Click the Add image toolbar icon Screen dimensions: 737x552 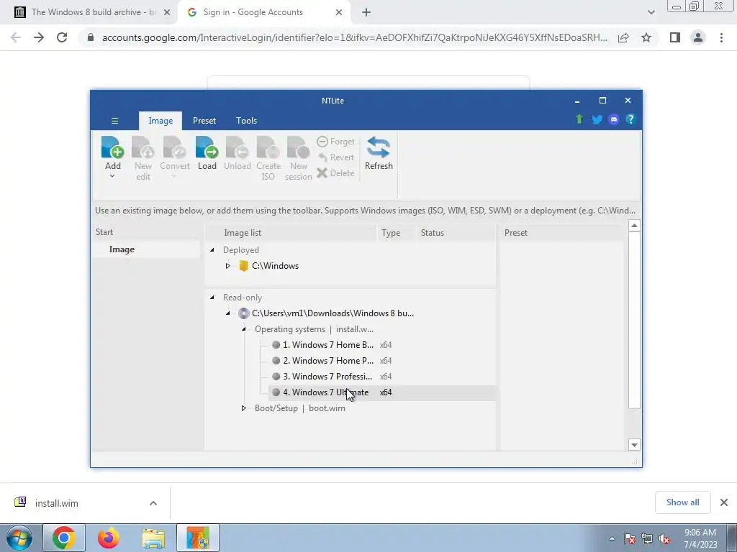tap(112, 147)
